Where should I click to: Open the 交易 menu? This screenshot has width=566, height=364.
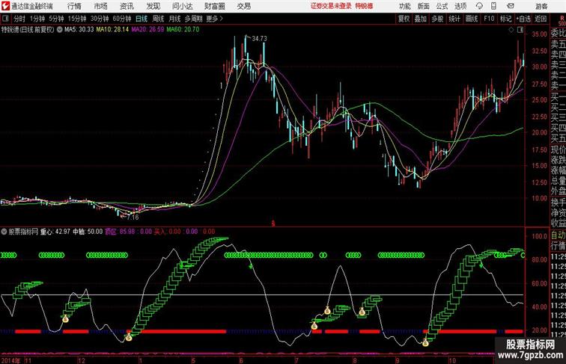coord(243,6)
